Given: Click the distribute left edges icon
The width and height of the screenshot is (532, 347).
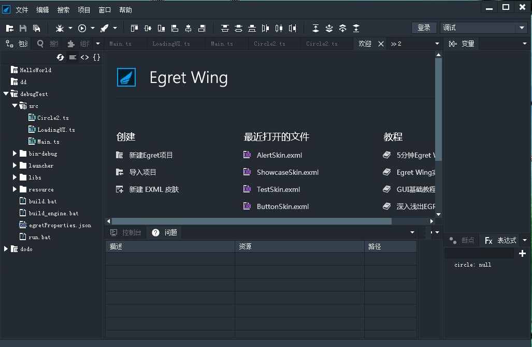Looking at the screenshot, I should point(265,28).
